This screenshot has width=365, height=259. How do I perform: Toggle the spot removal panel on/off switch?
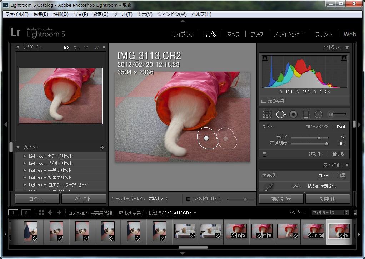coord(264,154)
